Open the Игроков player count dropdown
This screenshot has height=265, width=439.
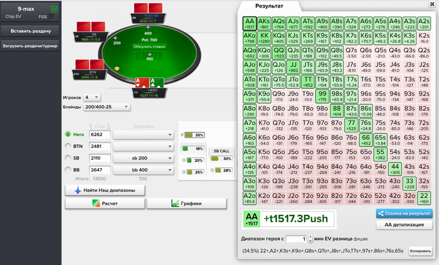92,97
